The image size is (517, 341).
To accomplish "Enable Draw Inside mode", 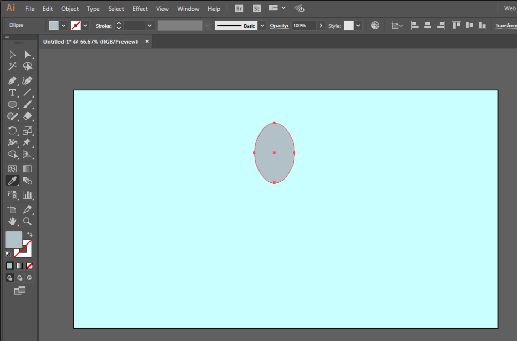I will pos(29,278).
